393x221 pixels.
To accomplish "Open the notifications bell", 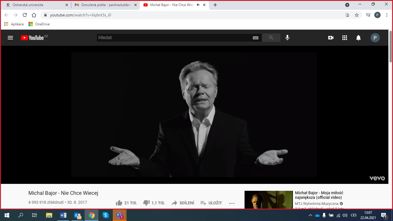I will pos(358,38).
